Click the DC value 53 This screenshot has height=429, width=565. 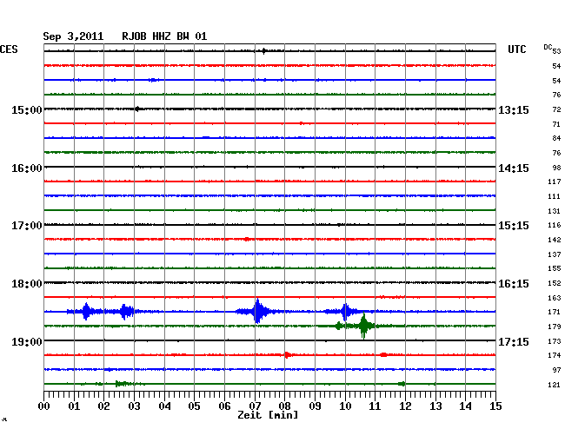(556, 51)
